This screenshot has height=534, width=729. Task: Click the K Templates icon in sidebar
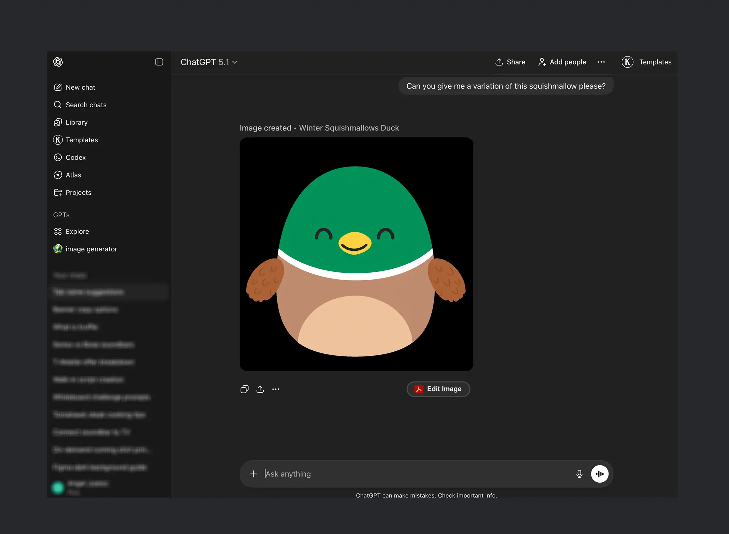point(58,140)
